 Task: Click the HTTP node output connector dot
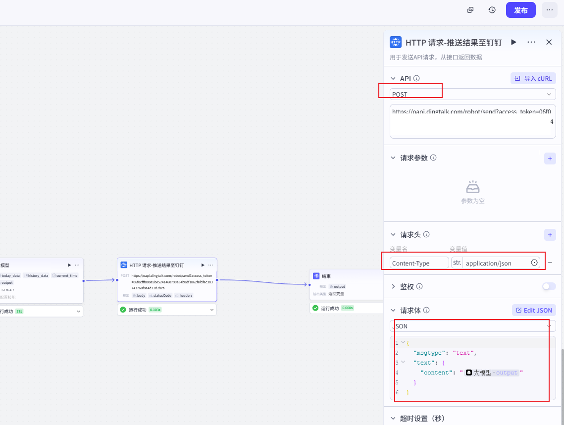coord(217,280)
